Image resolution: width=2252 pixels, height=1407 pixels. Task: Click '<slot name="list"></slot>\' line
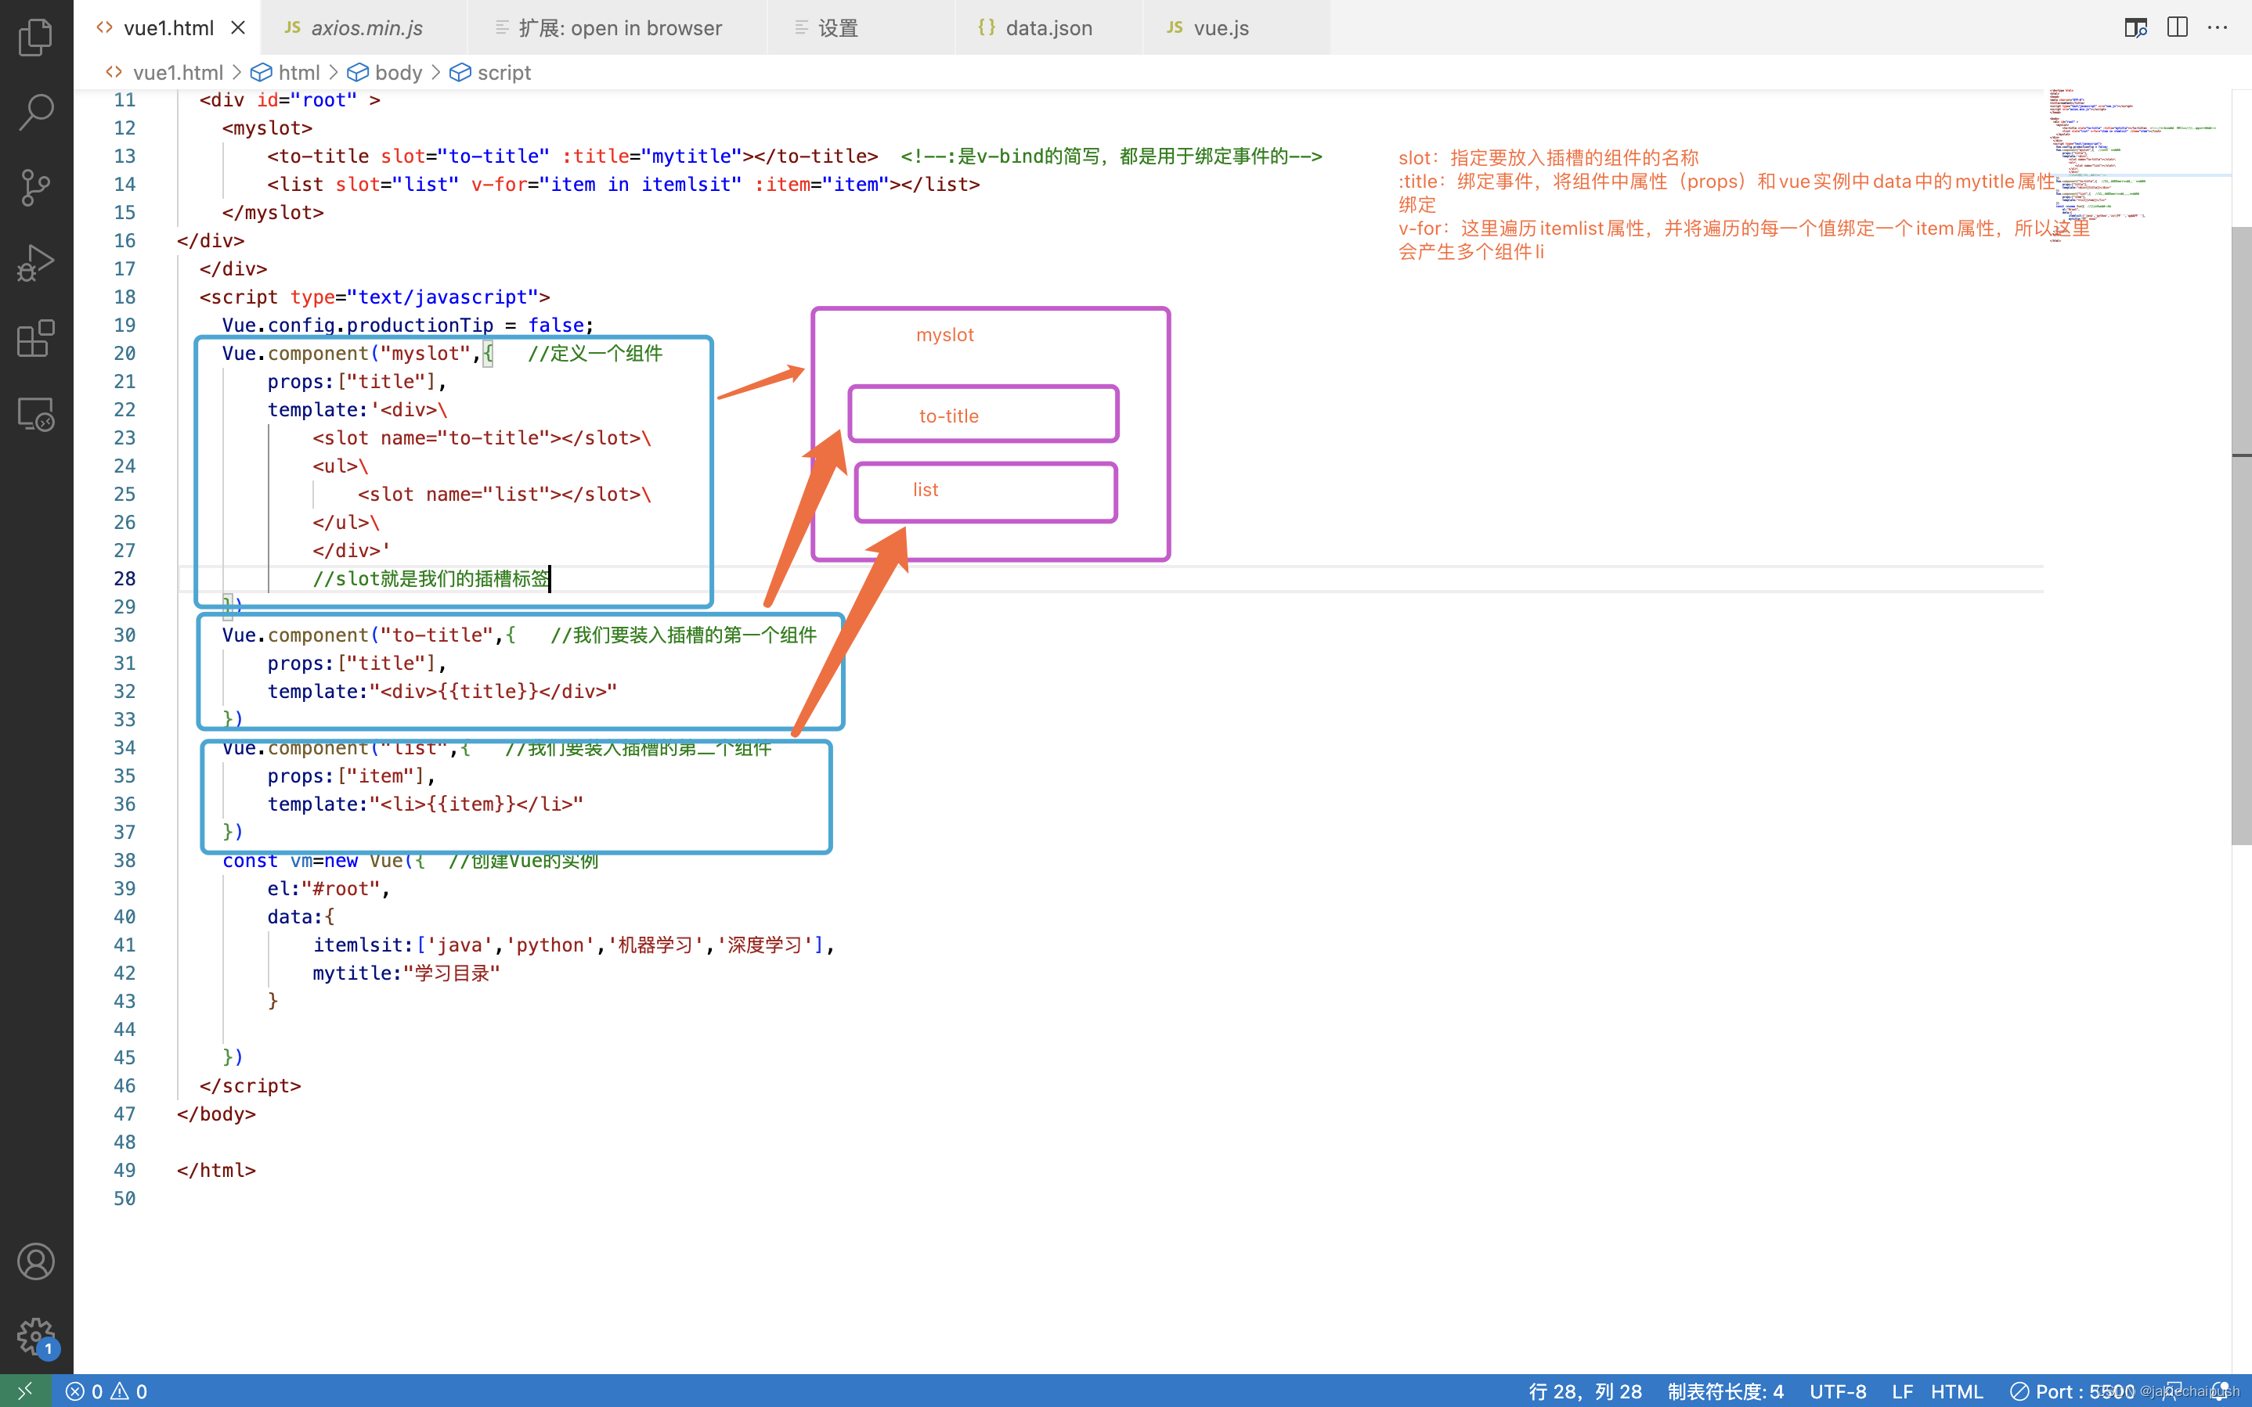[504, 494]
